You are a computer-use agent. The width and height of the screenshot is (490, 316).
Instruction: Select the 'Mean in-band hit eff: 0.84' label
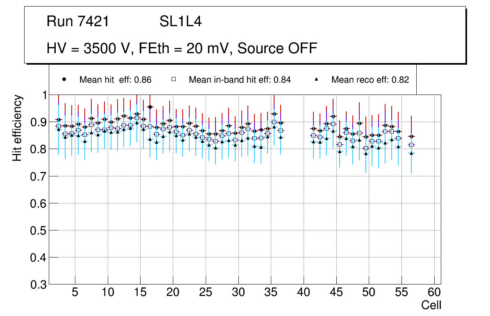(x=240, y=80)
